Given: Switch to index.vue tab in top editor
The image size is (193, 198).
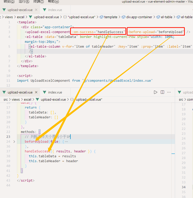Looking at the screenshot, I should tap(55, 10).
